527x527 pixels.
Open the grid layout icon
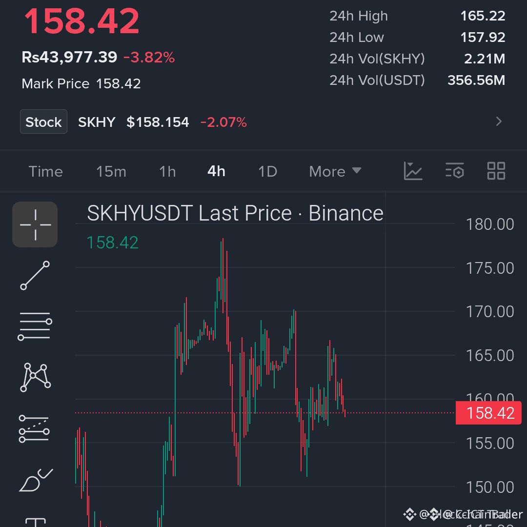[496, 171]
